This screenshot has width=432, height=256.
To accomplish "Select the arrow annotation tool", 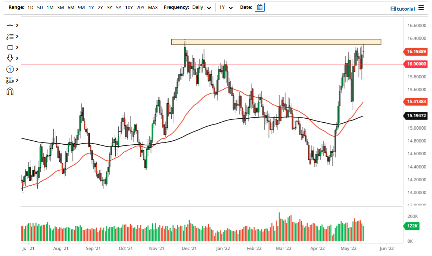I will click(x=10, y=58).
